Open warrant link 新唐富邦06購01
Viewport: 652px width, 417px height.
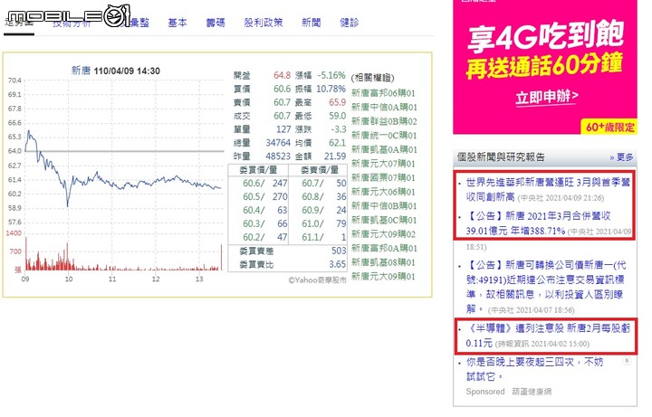383,93
